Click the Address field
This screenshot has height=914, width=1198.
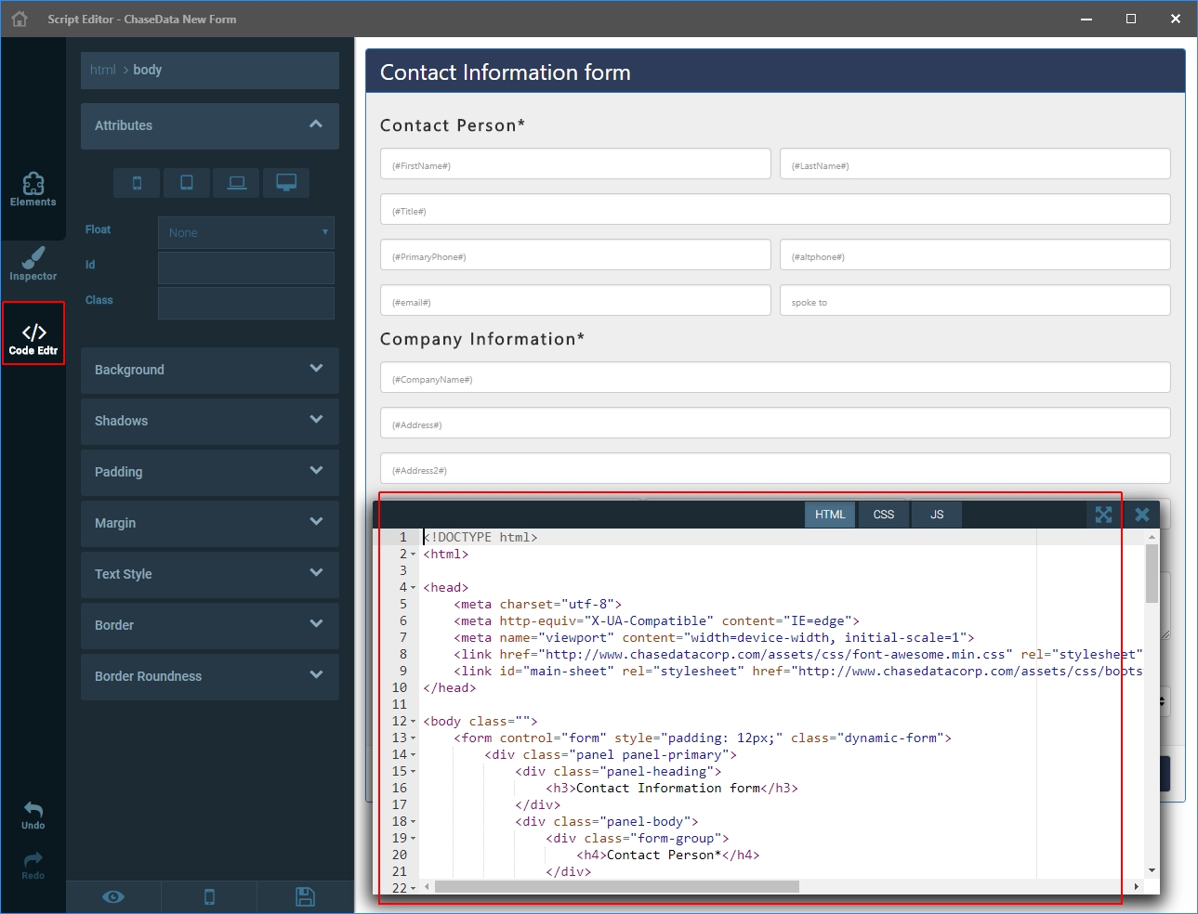[775, 424]
